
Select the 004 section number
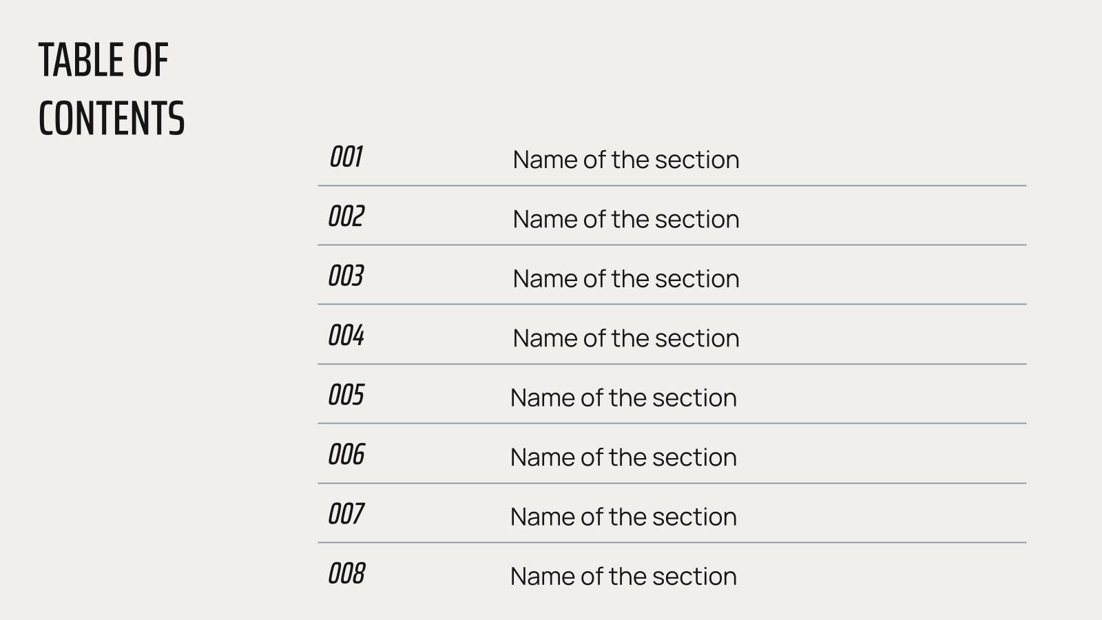pyautogui.click(x=346, y=336)
